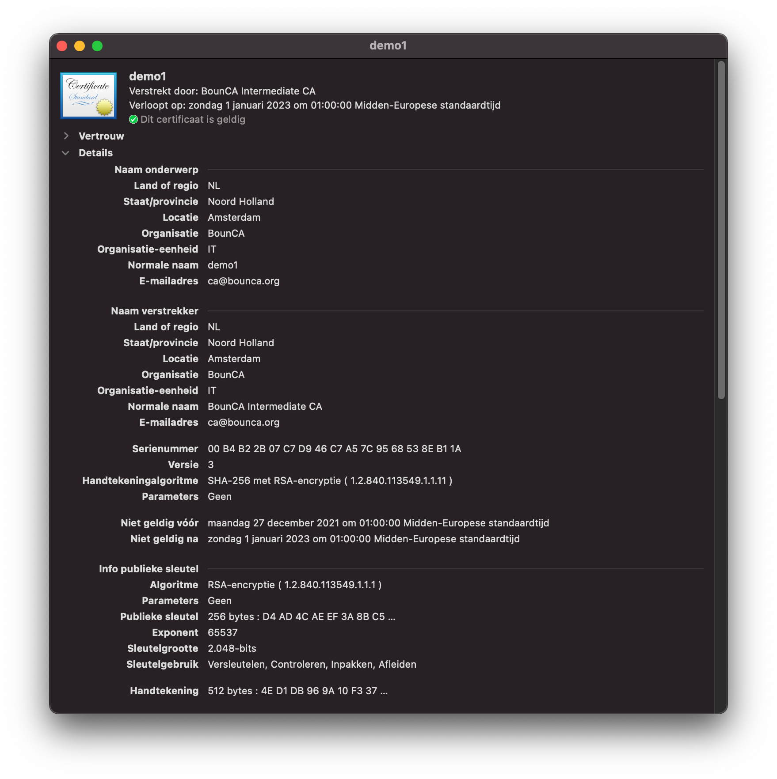The width and height of the screenshot is (777, 779).
Task: Select signature algorithm Parameters value Geen
Action: (220, 497)
